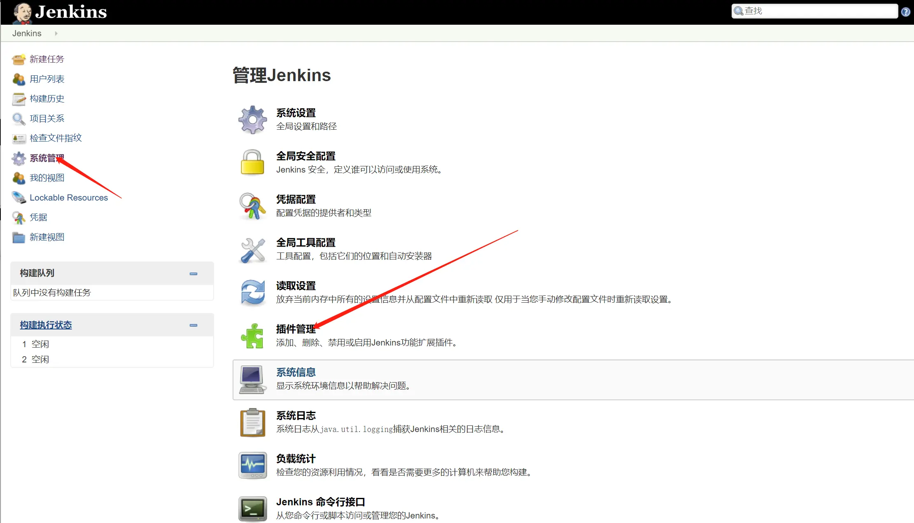
Task: Click the green puzzle piece plugin icon
Action: tap(252, 336)
